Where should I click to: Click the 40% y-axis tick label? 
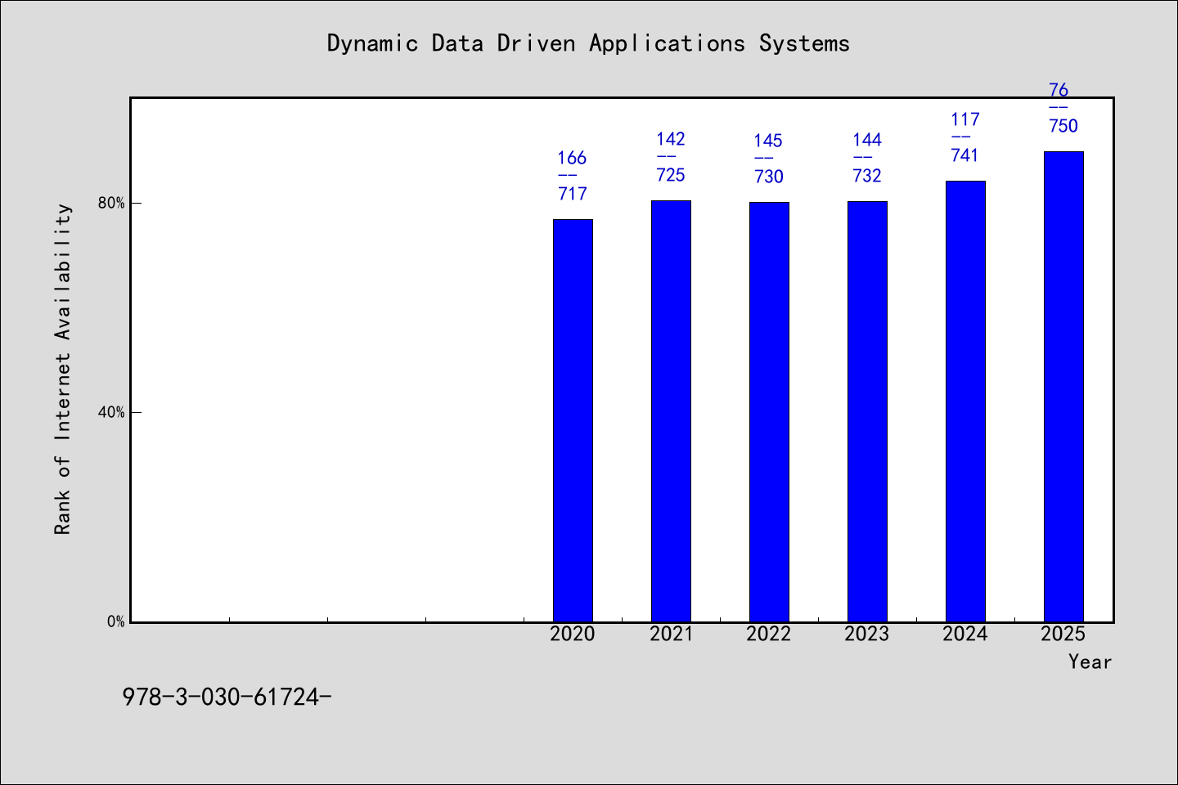click(111, 412)
